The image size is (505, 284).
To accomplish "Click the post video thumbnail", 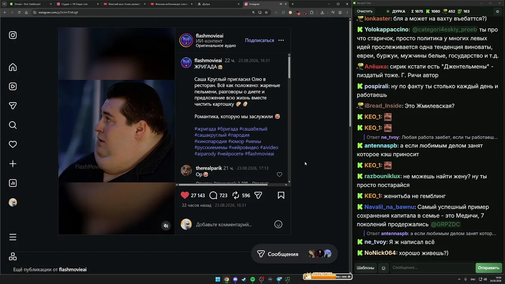I will 117,131.
